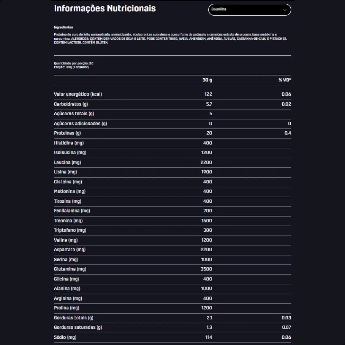Open the Baunilha flavor dropdown
This screenshot has width=345, height=345.
click(249, 10)
